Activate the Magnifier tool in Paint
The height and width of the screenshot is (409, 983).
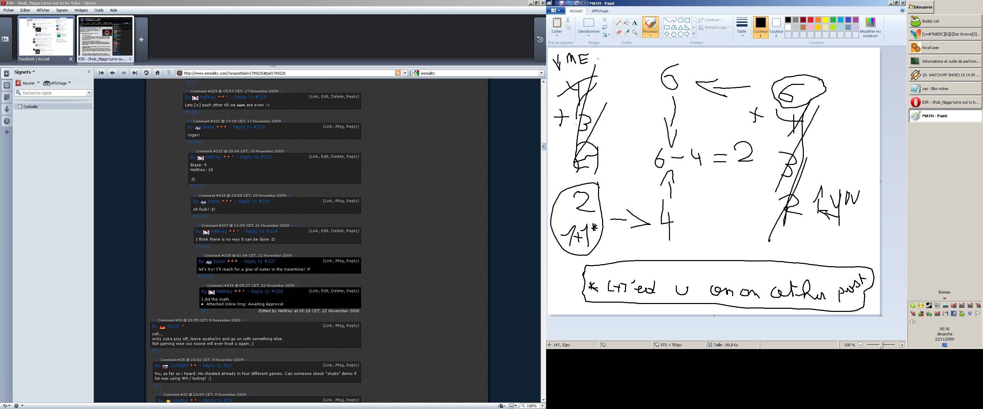click(x=634, y=32)
